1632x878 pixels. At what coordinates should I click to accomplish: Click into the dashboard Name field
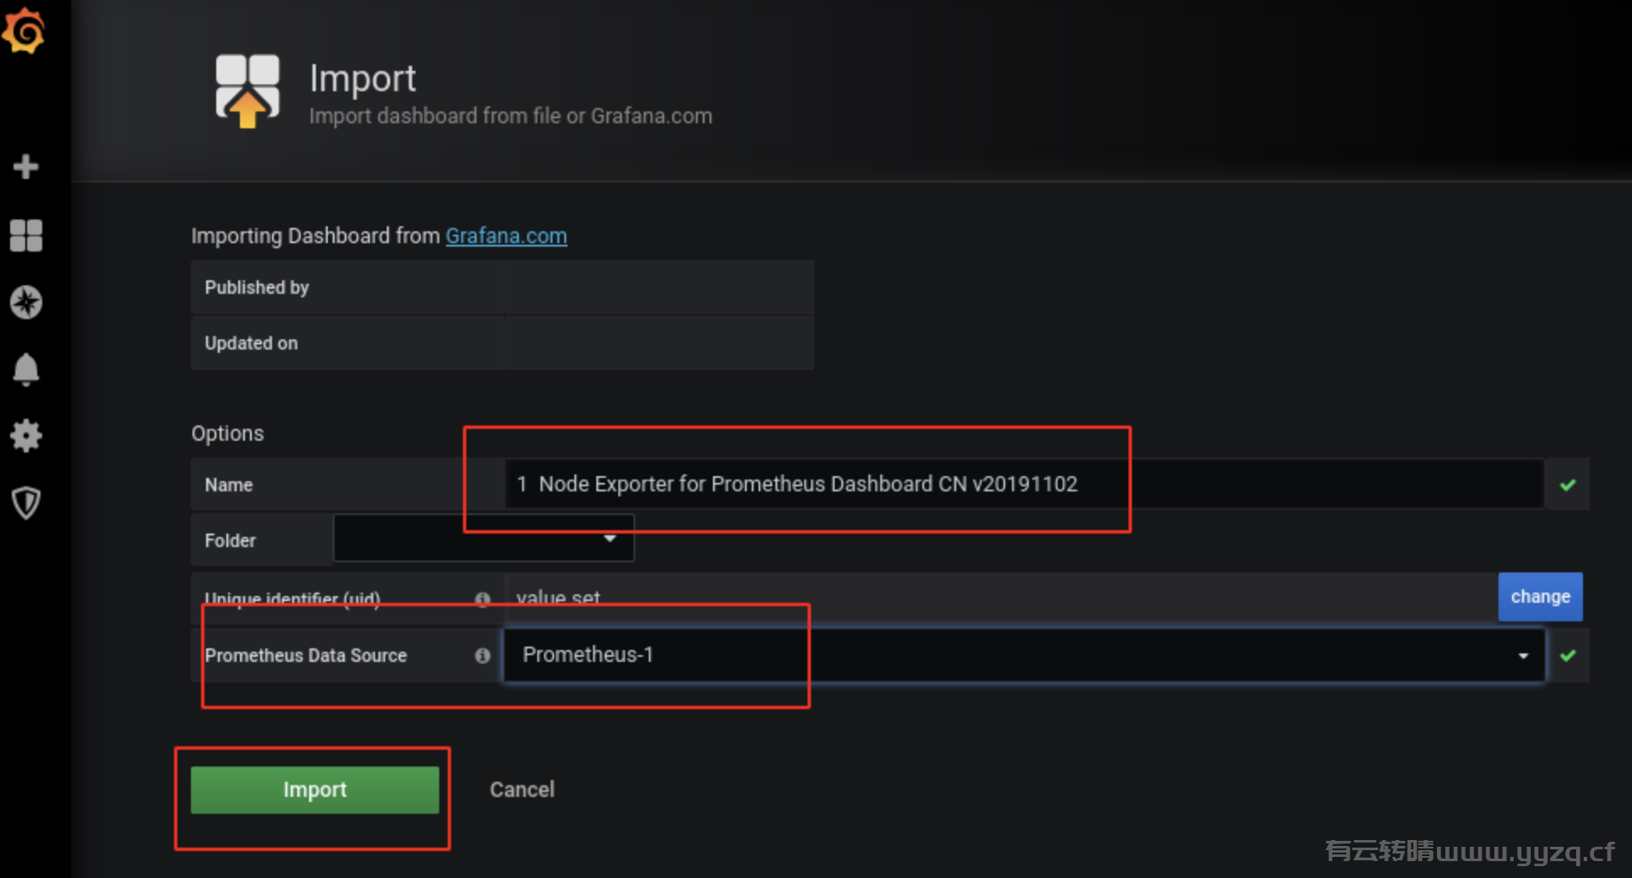point(1024,484)
